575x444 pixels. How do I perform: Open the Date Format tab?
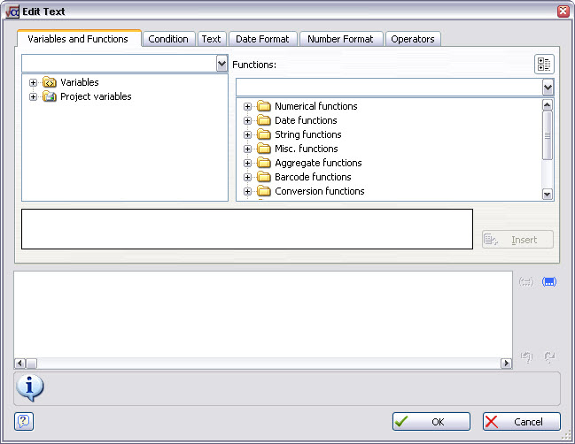[262, 39]
